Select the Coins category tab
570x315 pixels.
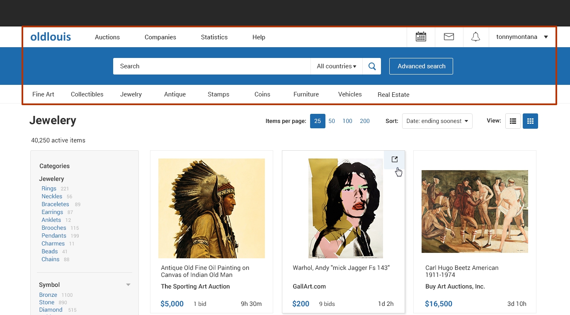pyautogui.click(x=262, y=94)
